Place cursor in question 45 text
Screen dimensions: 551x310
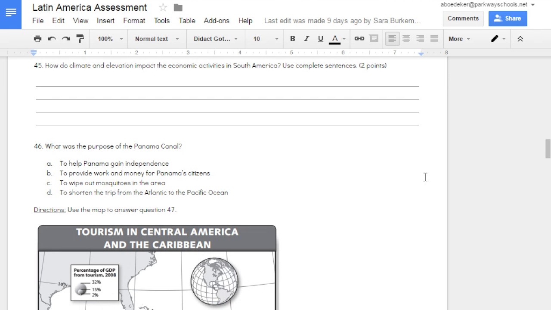tap(210, 66)
